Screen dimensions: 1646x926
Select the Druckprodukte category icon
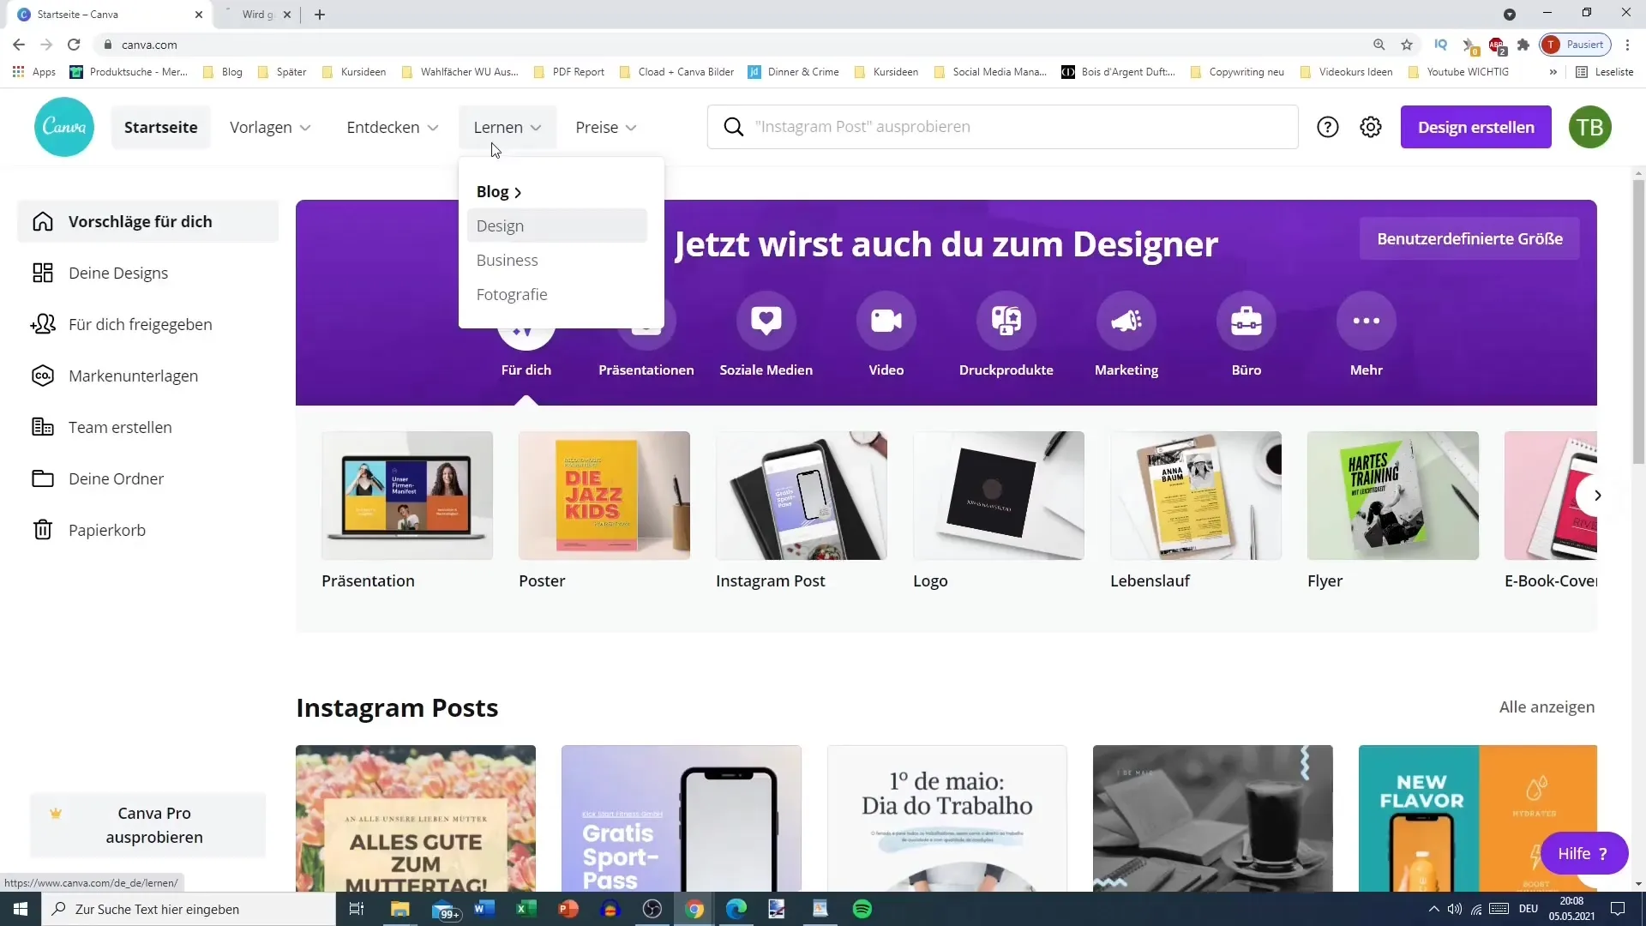1006,321
